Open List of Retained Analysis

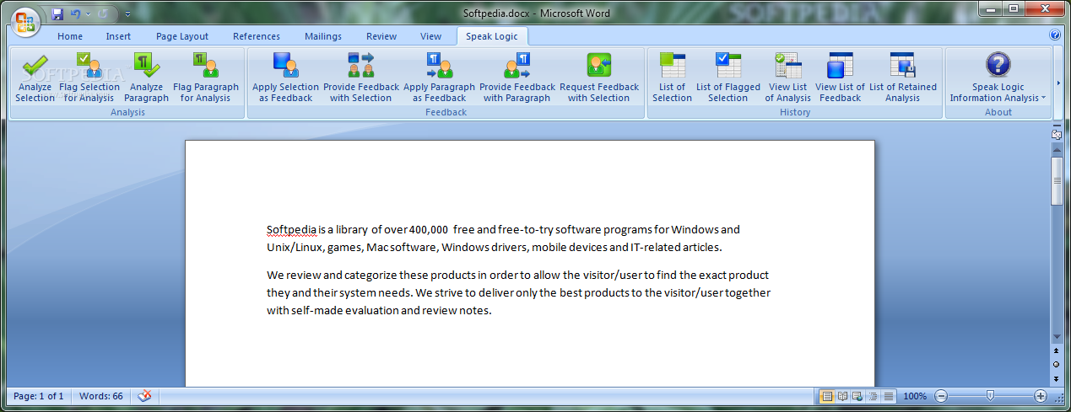pos(902,78)
